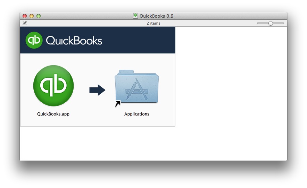The image size is (307, 188).
Task: Click the QuickBooks 0.9 window title
Action: 156,16
